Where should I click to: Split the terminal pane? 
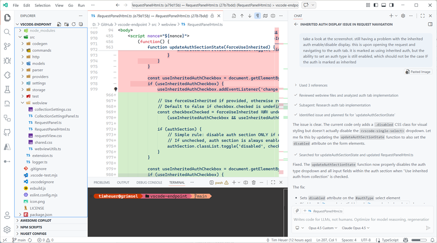[x=246, y=182]
